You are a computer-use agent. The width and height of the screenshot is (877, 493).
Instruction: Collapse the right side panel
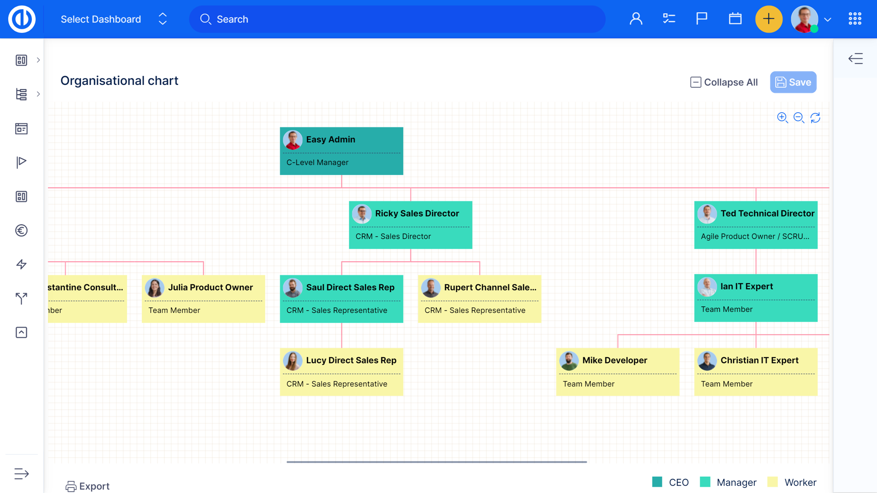(855, 58)
